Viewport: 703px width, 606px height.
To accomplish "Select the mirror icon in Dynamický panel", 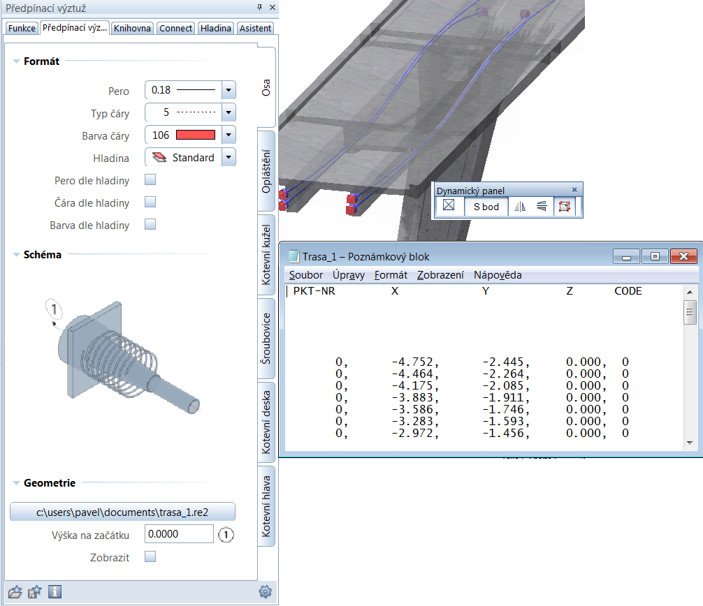I will 519,206.
